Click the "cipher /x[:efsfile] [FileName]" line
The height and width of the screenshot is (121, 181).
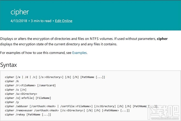pos(28,98)
